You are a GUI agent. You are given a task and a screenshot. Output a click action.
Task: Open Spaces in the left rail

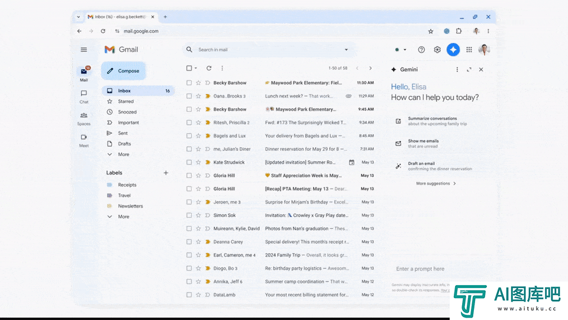coord(83,119)
